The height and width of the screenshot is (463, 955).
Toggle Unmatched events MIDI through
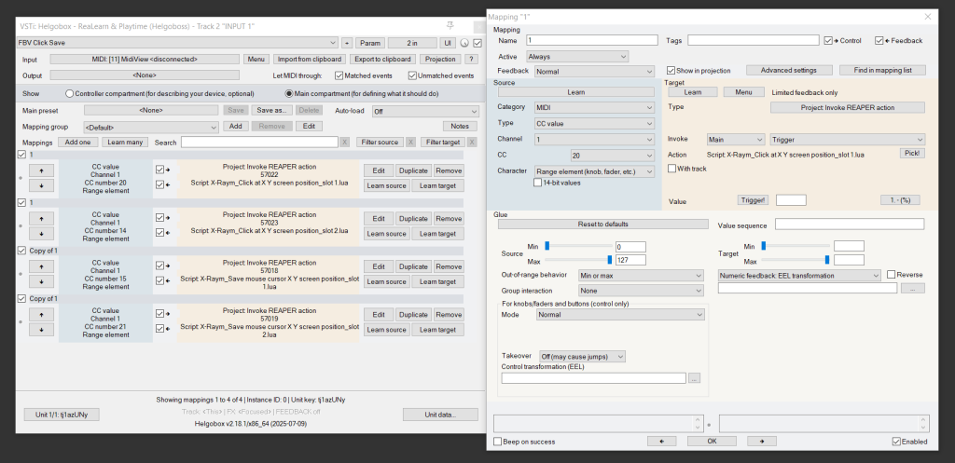(x=412, y=75)
